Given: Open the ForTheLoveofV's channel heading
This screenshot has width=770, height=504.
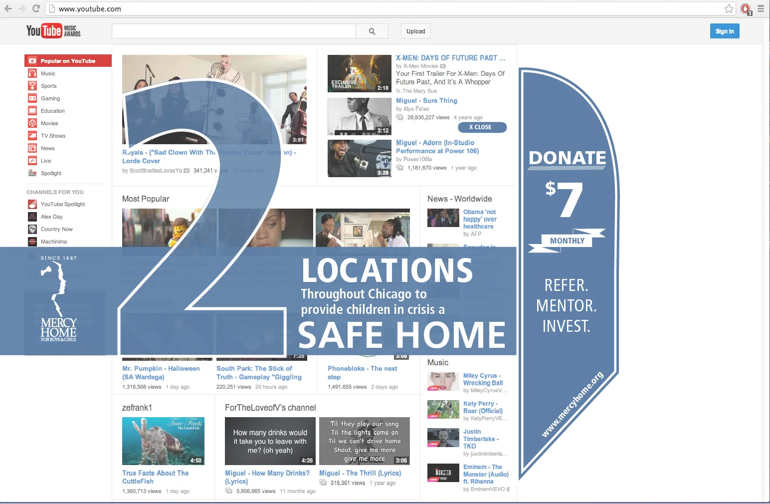Looking at the screenshot, I should click(x=270, y=408).
